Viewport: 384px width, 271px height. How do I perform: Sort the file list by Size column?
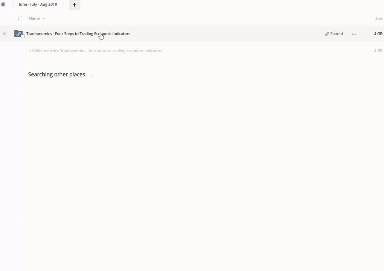(x=378, y=18)
